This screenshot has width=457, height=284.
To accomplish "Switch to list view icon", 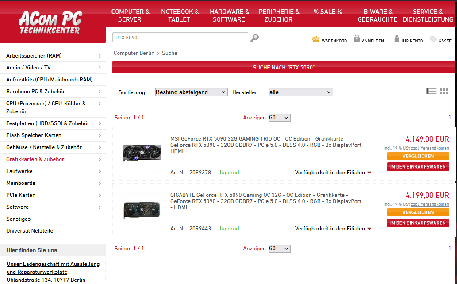I will click(x=431, y=91).
